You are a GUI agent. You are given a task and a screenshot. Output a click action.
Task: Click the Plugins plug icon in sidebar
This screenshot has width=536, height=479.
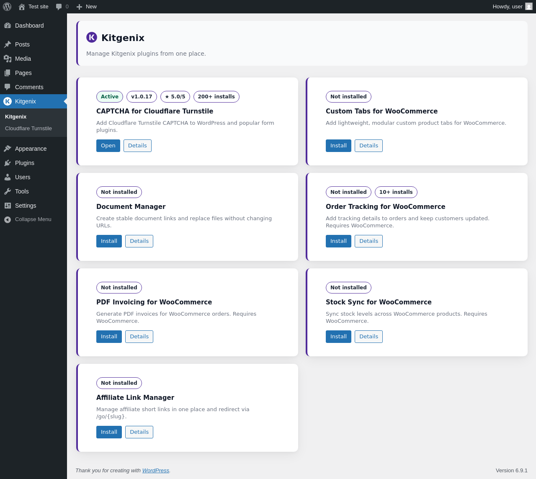point(8,163)
